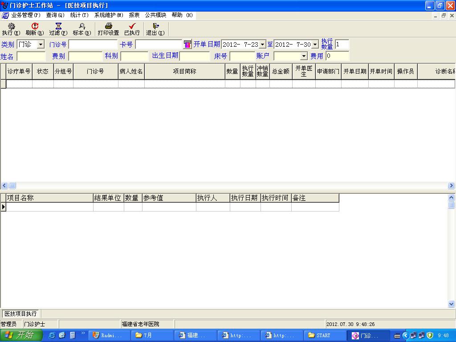
Task: Click the 费用 input field
Action: [x=338, y=56]
